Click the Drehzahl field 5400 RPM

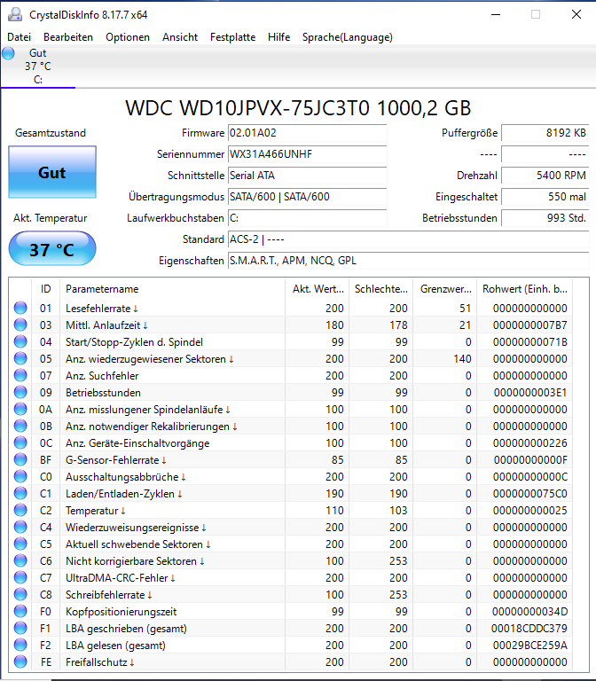click(x=545, y=176)
